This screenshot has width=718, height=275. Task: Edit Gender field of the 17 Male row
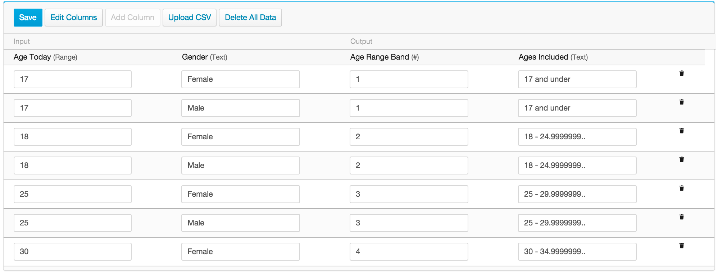(241, 108)
